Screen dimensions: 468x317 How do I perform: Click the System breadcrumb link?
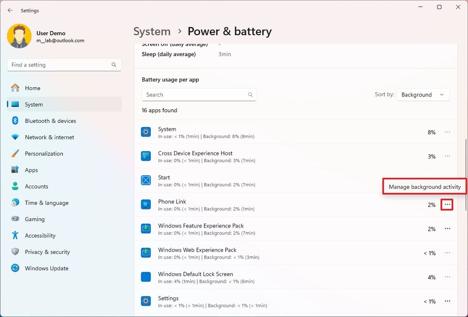tap(152, 31)
